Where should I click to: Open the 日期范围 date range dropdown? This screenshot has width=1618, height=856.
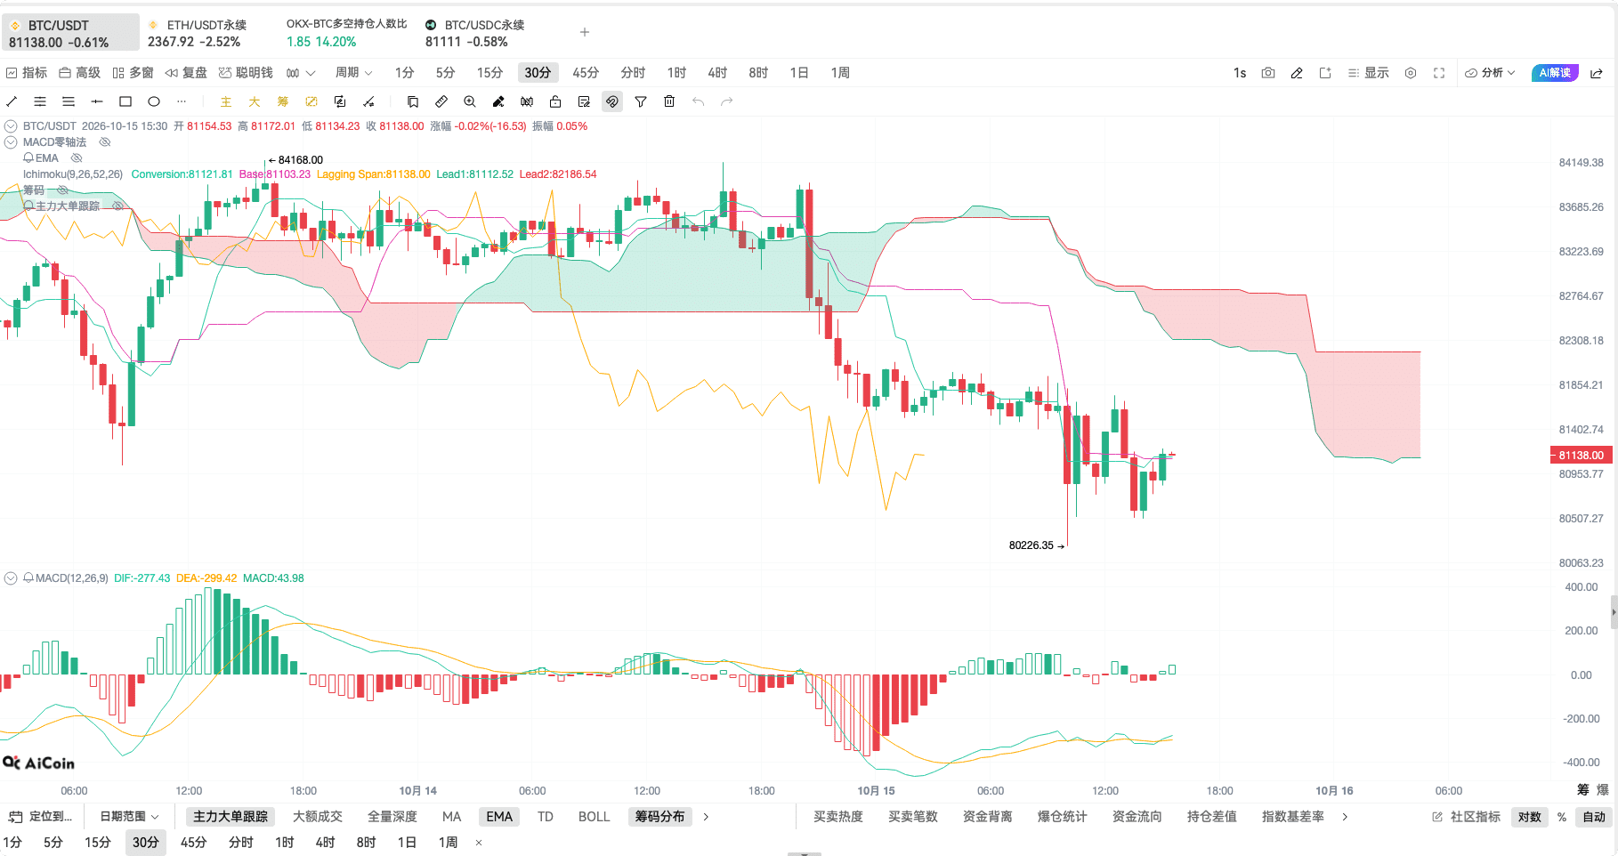click(x=129, y=817)
